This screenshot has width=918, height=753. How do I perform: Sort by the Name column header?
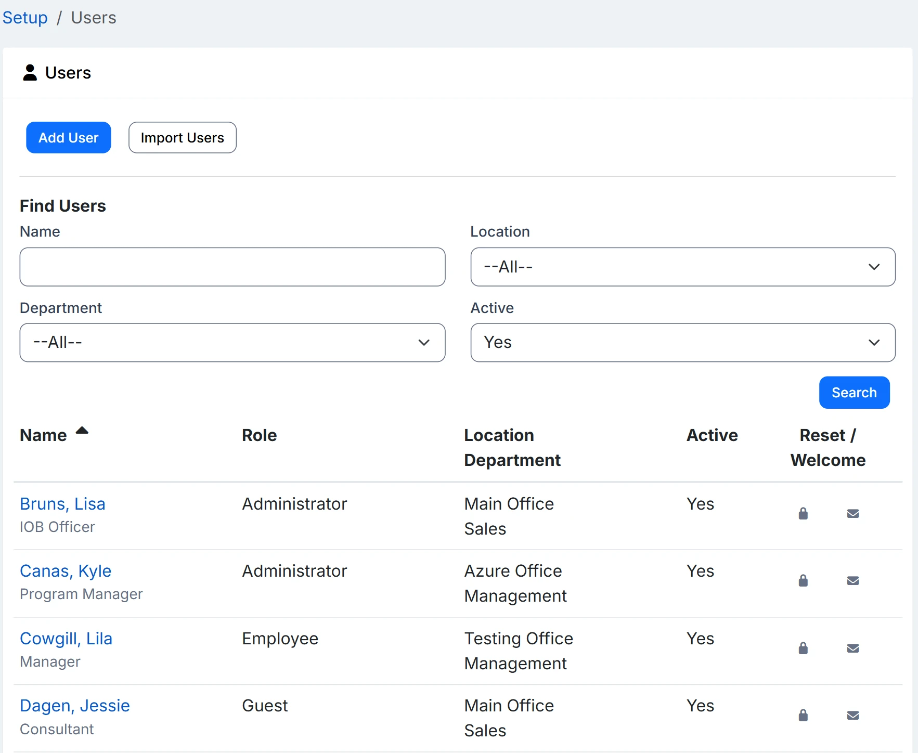[43, 435]
